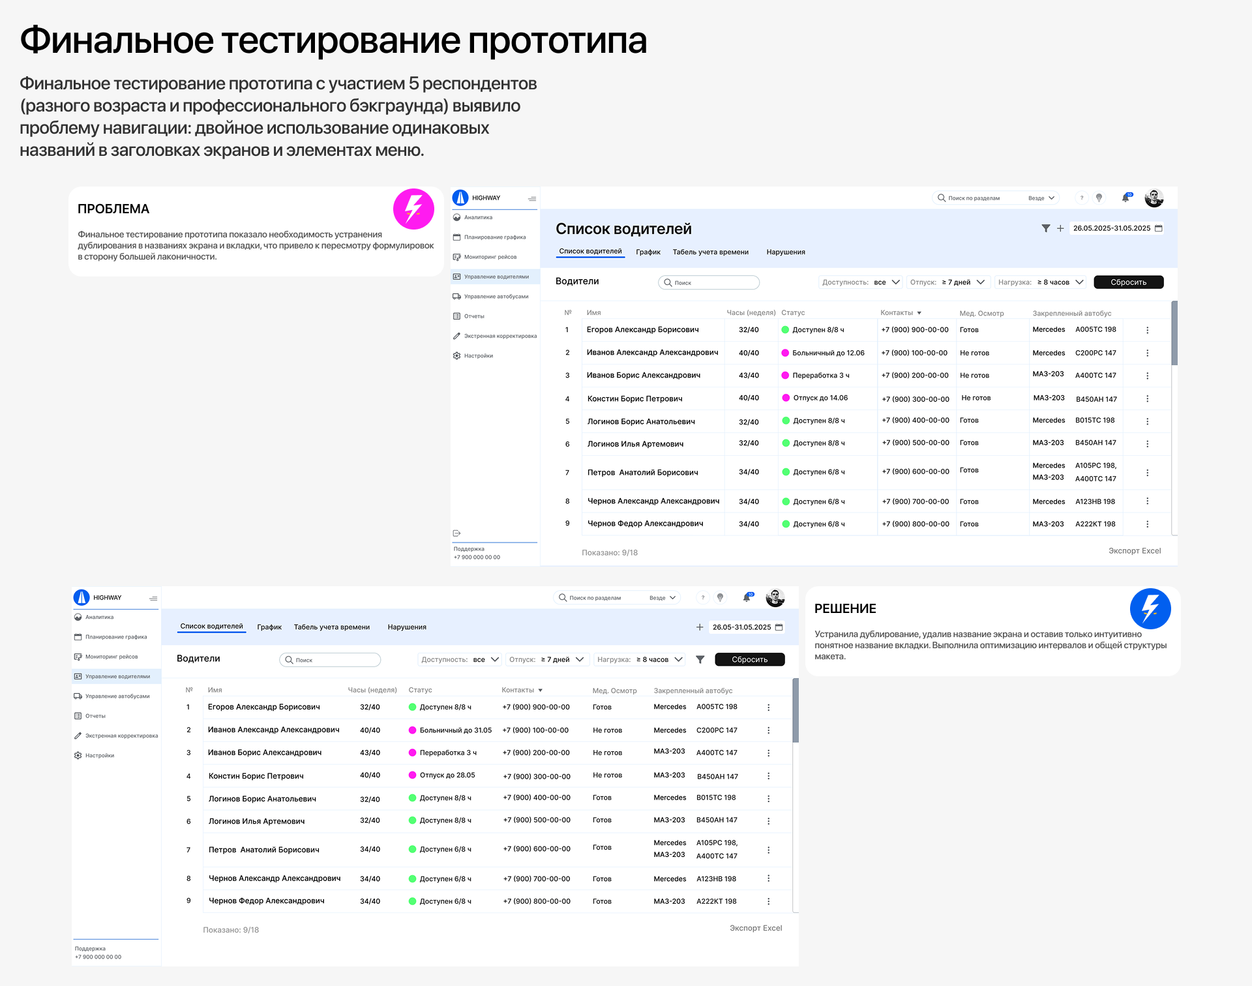
Task: Open the Нарушения tab
Action: (785, 252)
